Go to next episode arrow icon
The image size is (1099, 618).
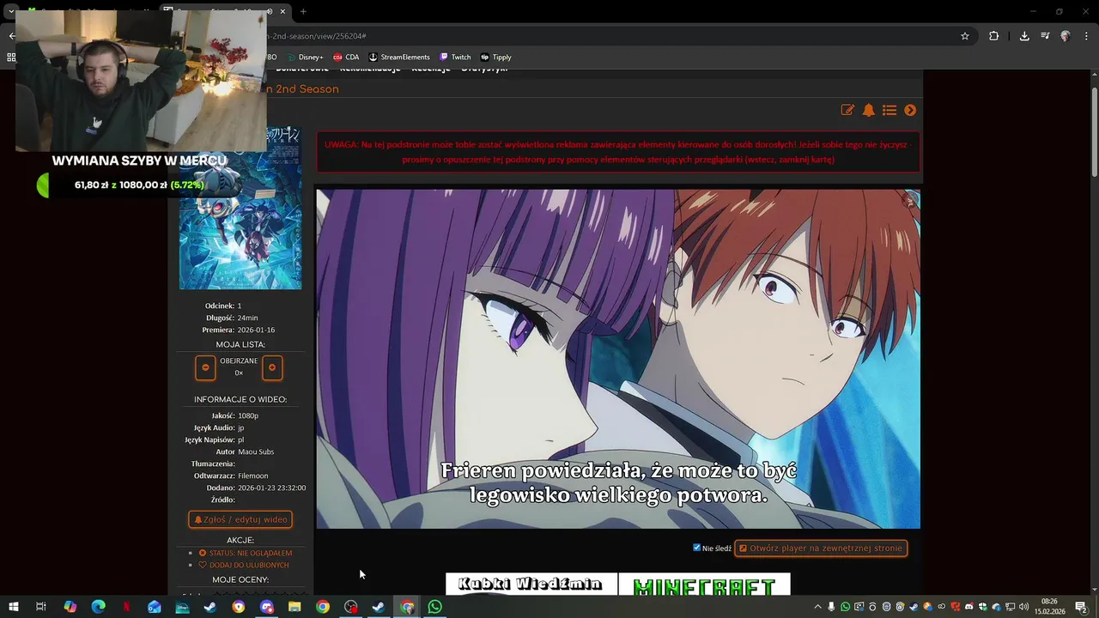pos(910,110)
